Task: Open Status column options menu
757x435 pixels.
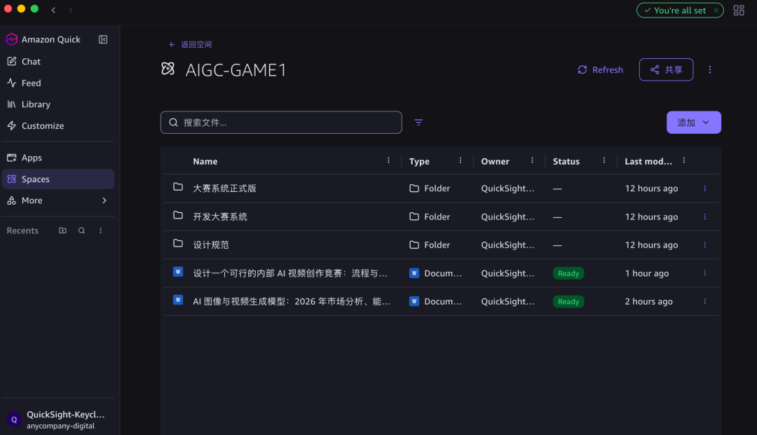Action: point(604,160)
